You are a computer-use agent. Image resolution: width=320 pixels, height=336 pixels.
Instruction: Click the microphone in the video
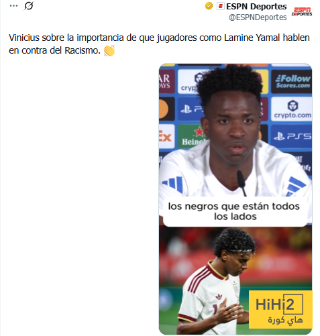pyautogui.click(x=242, y=182)
